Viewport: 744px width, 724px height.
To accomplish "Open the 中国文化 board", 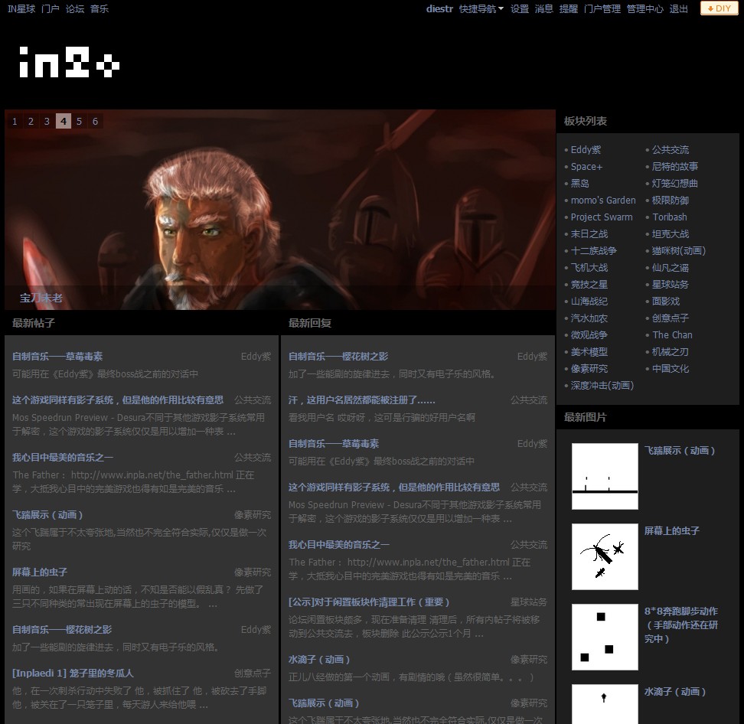I will click(670, 369).
